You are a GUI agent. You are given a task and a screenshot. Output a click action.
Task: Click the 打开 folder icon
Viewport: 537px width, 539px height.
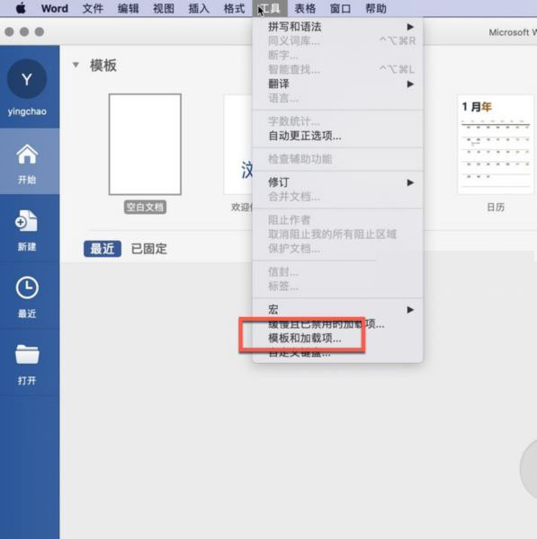[27, 354]
